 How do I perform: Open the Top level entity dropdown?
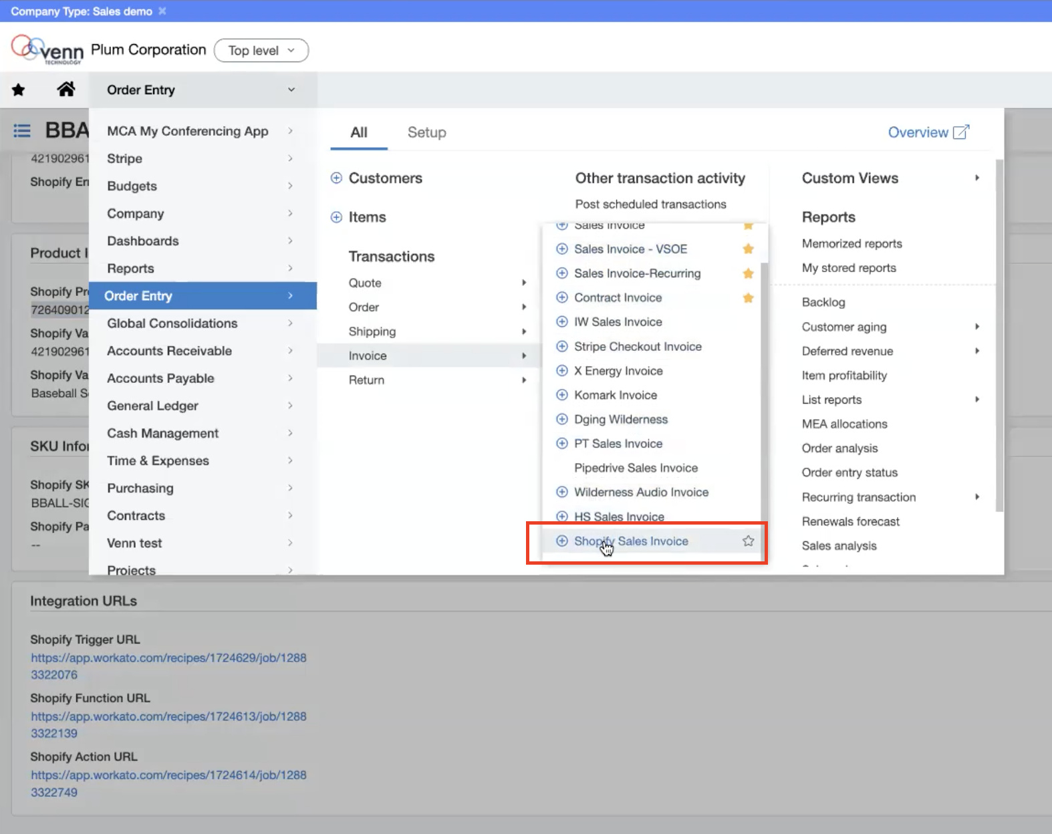261,50
